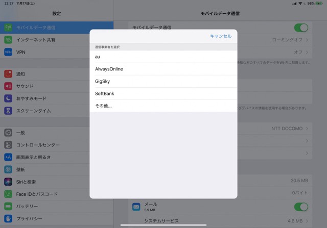This screenshot has width=327, height=228.
Task: Select モバイルデータ通信 sidebar row text
Action: click(x=36, y=28)
